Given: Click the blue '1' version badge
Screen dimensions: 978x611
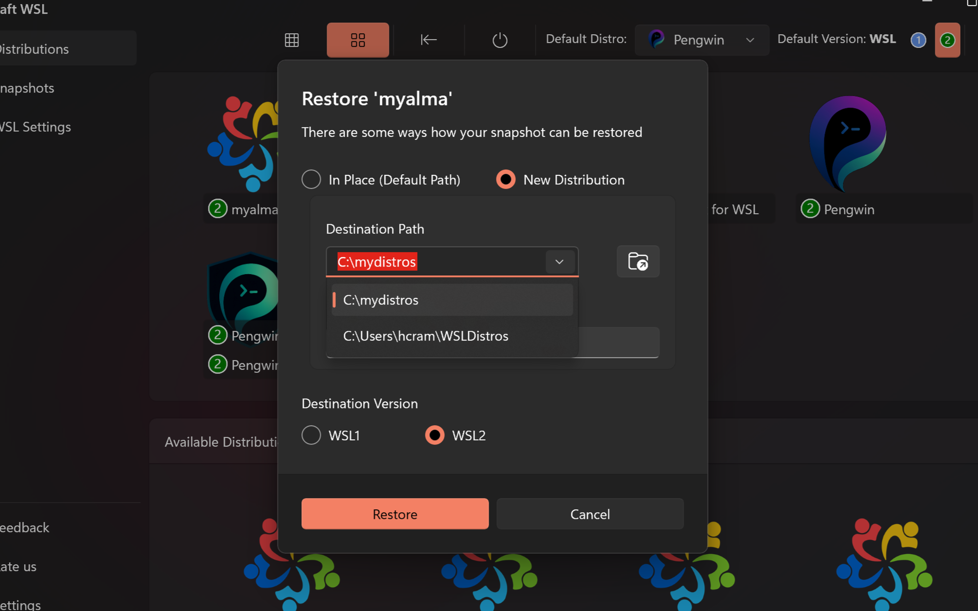Looking at the screenshot, I should (918, 40).
